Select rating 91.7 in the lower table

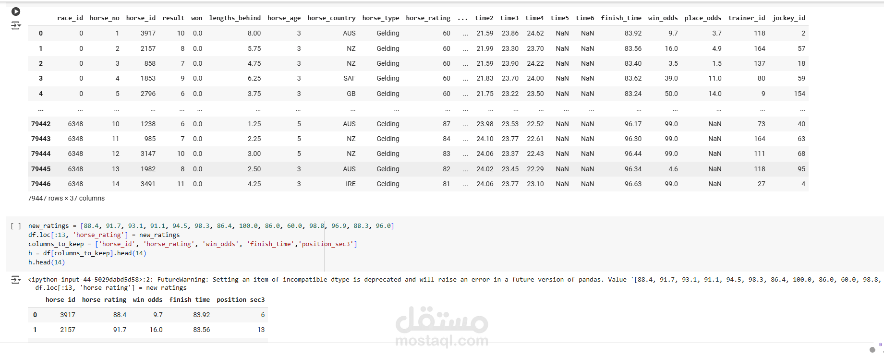(x=120, y=330)
